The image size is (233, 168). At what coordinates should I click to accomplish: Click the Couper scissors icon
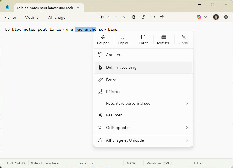pos(103,37)
